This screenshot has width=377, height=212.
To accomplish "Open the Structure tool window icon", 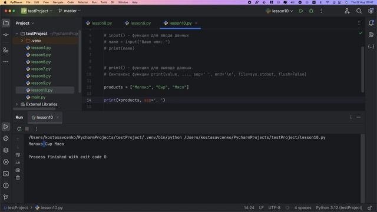I will (6, 50).
